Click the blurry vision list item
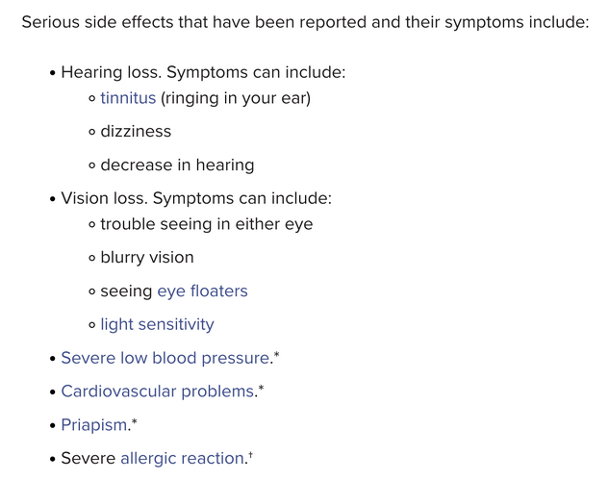 tap(147, 258)
